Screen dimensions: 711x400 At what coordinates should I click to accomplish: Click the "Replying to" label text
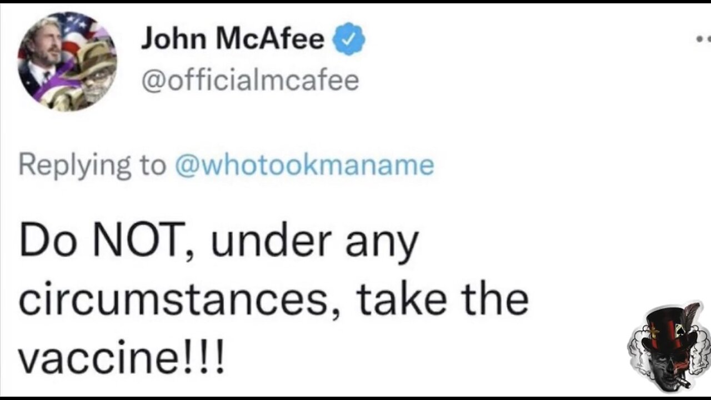point(92,166)
